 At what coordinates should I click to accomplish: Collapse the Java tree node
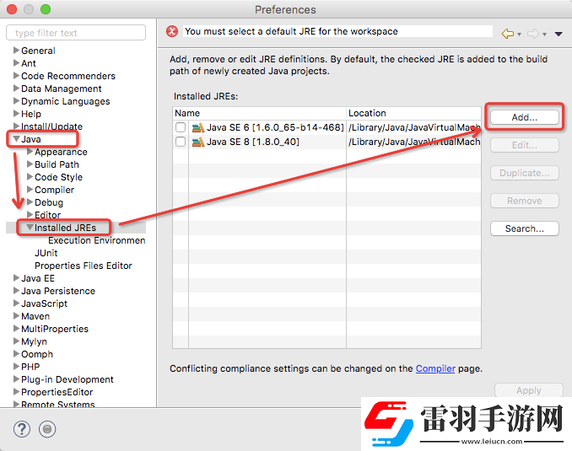(x=16, y=139)
